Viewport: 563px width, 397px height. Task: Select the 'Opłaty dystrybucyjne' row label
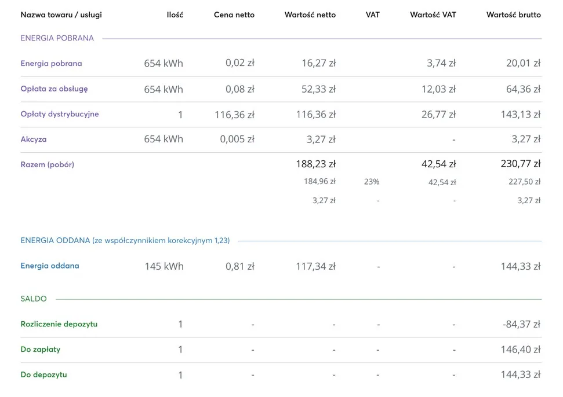tap(60, 114)
